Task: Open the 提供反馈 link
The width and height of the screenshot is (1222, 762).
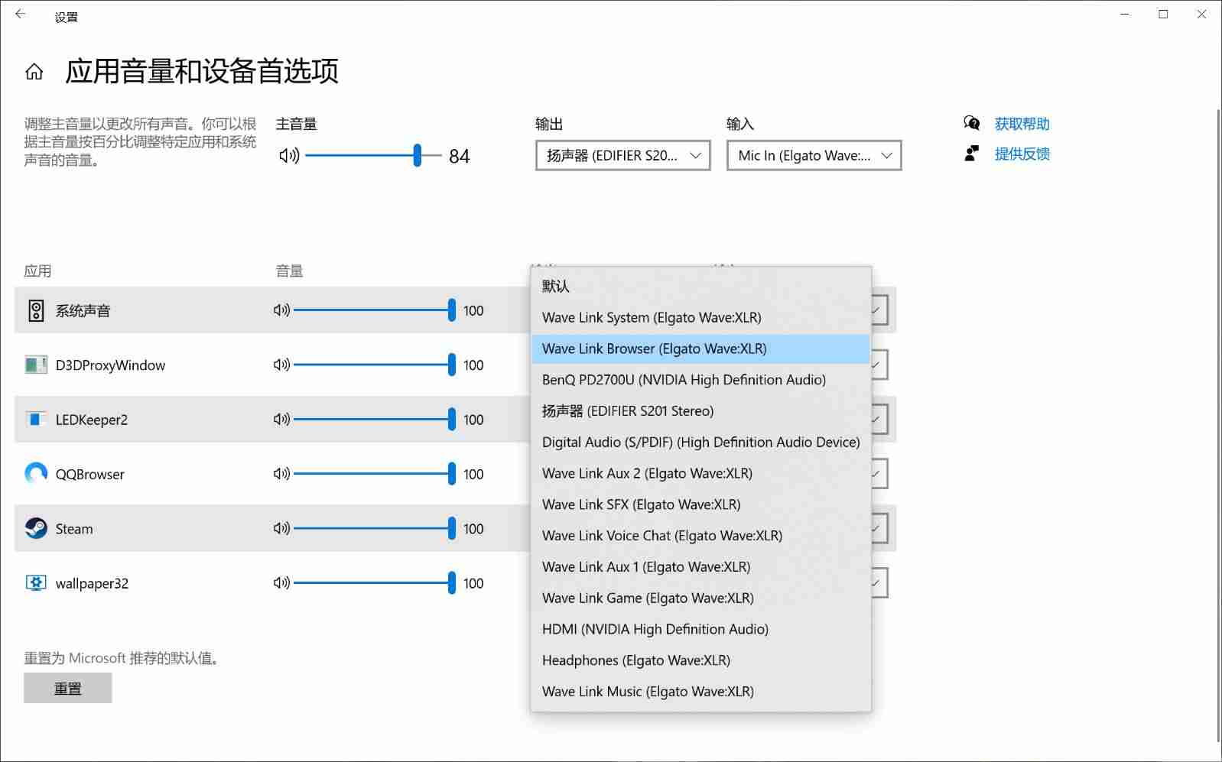Action: click(1022, 154)
